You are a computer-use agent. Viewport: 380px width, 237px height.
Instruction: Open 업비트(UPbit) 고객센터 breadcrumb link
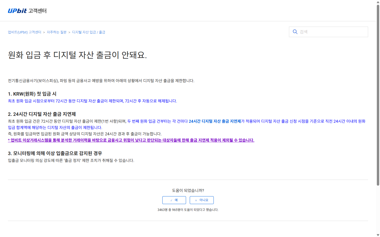click(x=25, y=32)
